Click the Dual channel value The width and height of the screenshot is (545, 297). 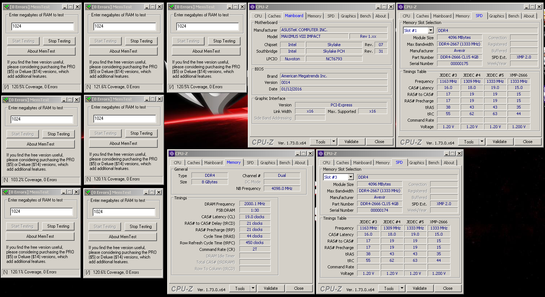tap(282, 175)
